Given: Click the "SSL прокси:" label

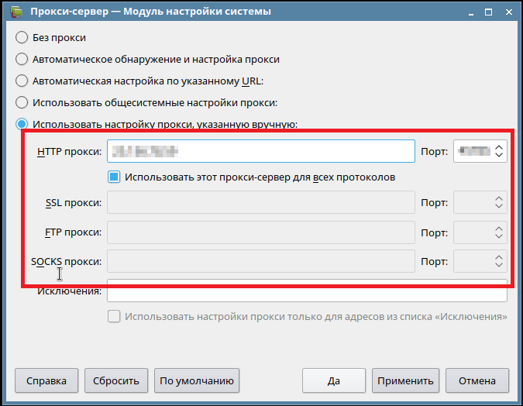Looking at the screenshot, I should (74, 202).
